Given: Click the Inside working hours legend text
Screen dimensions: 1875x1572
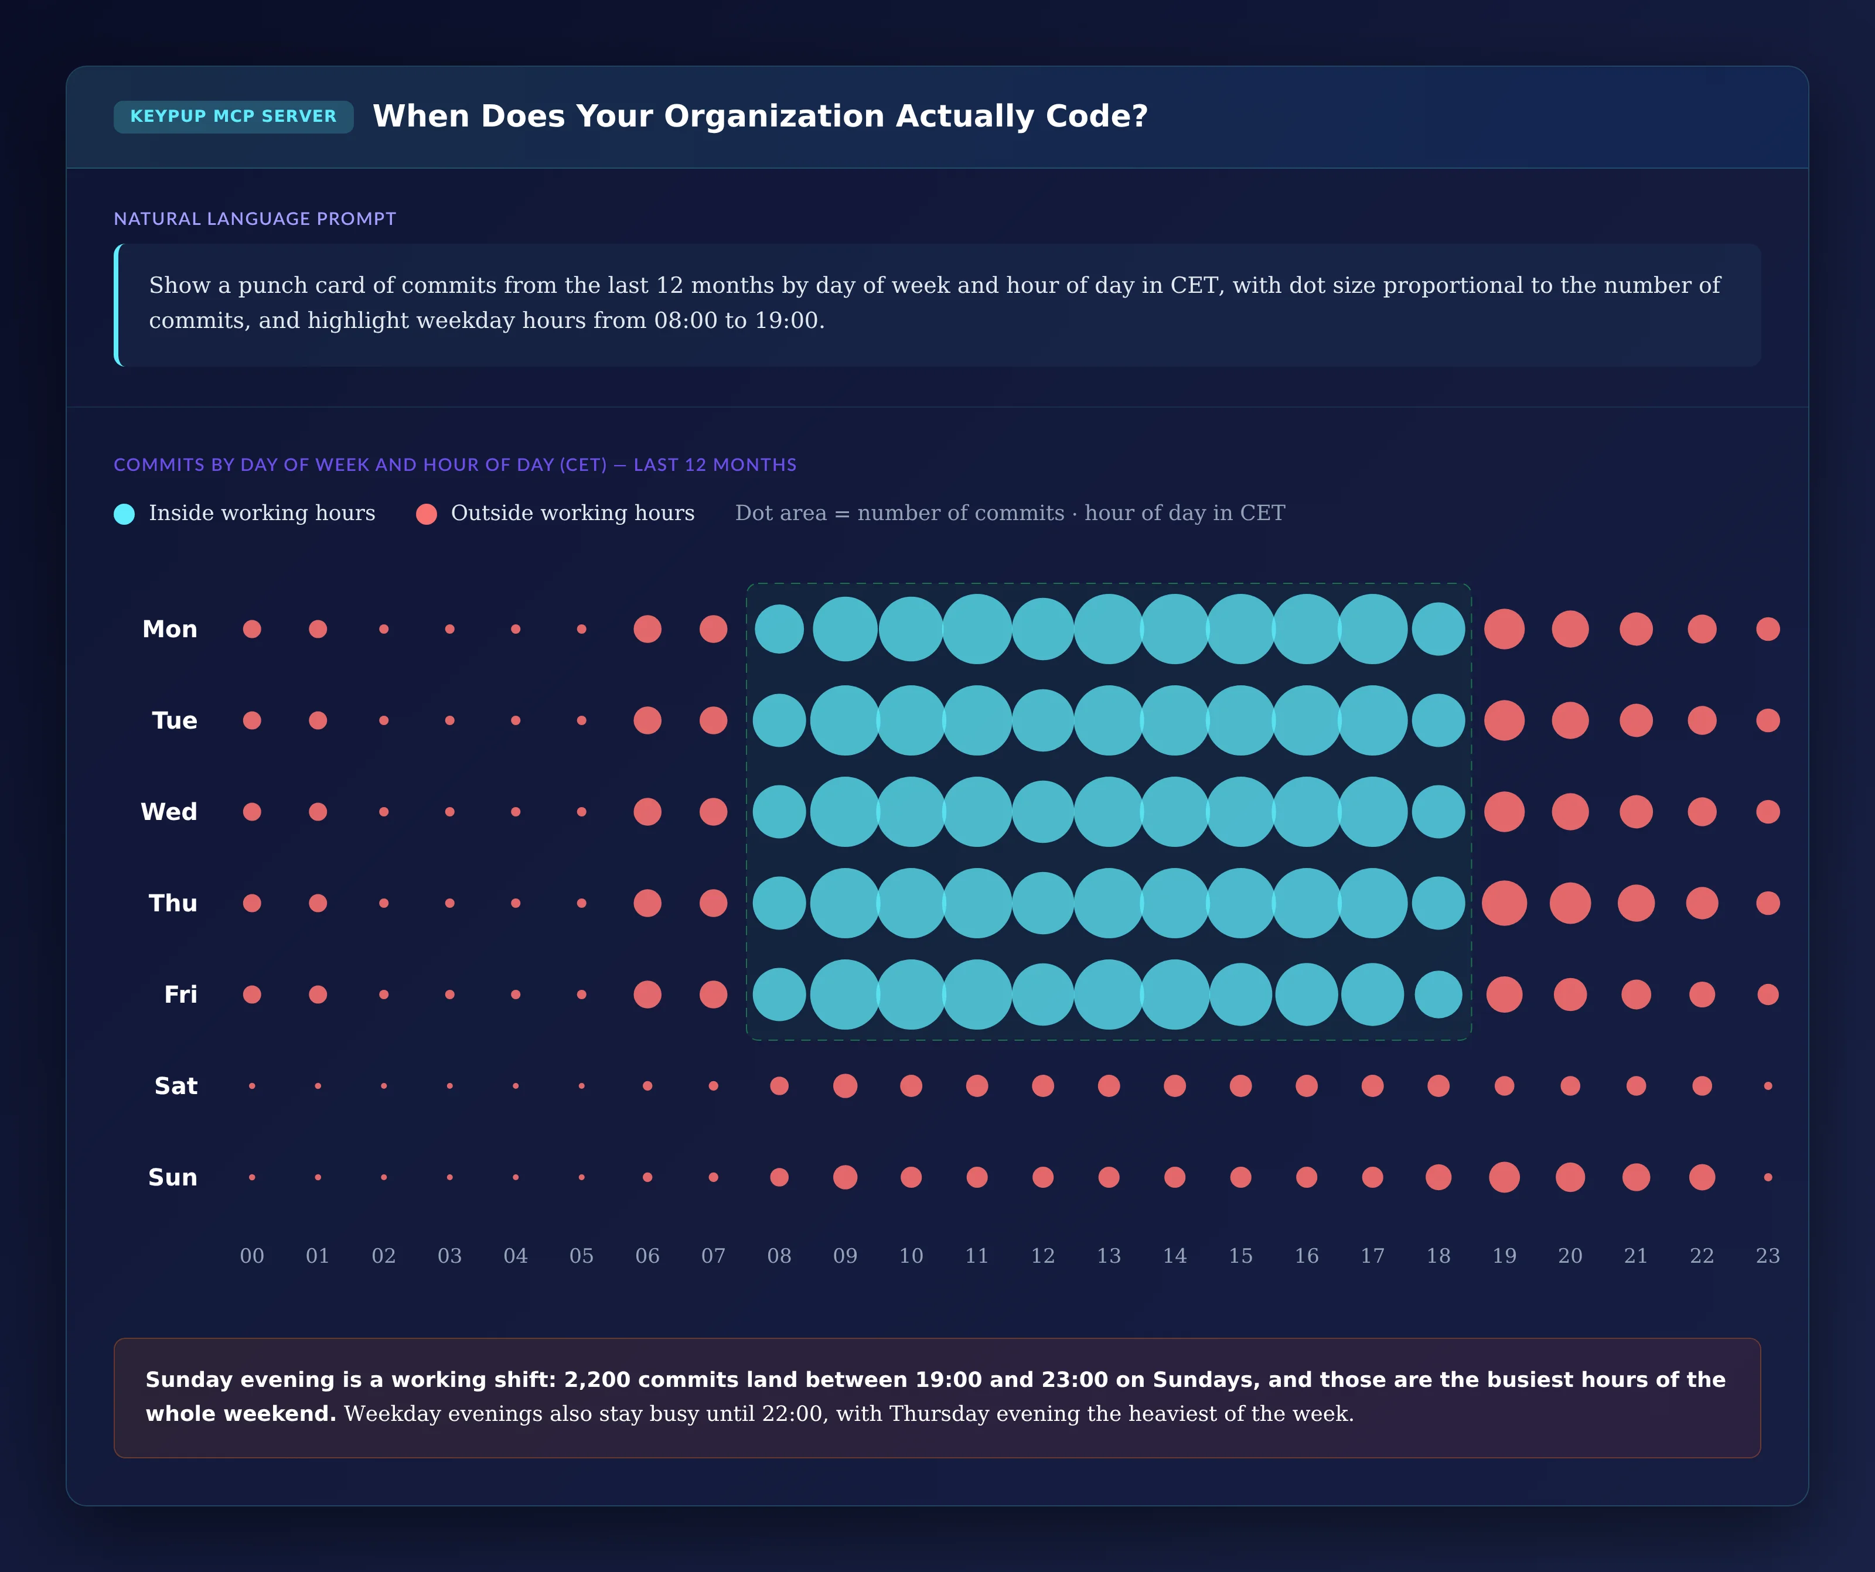Looking at the screenshot, I should [x=261, y=513].
